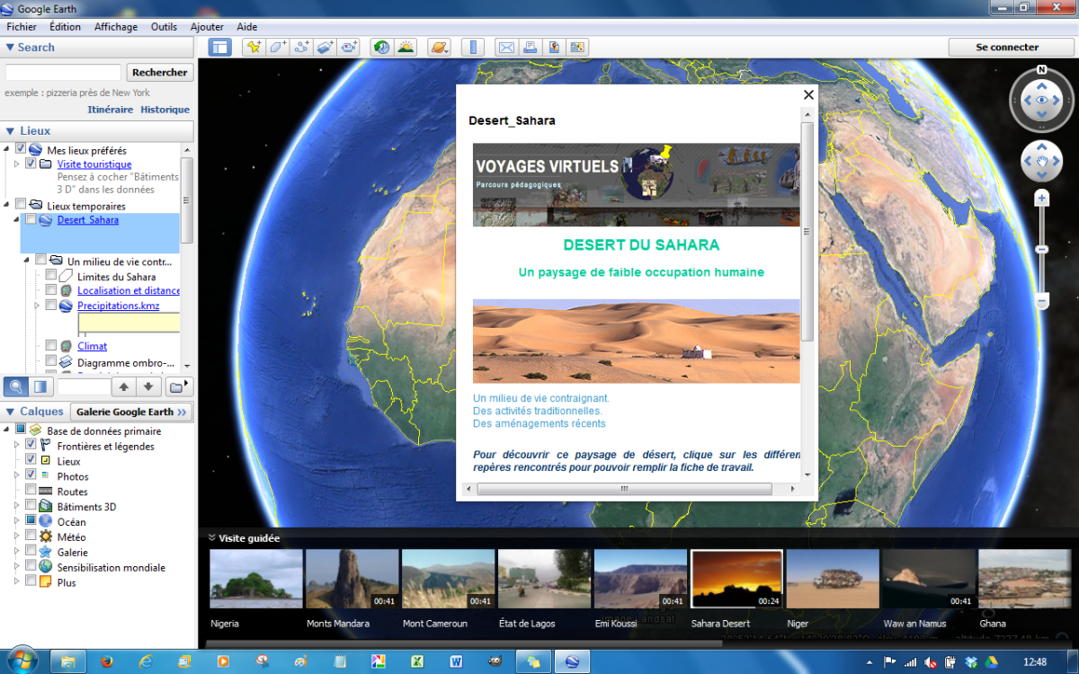This screenshot has width=1079, height=674.
Task: Uncheck the Visite touristique checkbox
Action: click(x=31, y=164)
